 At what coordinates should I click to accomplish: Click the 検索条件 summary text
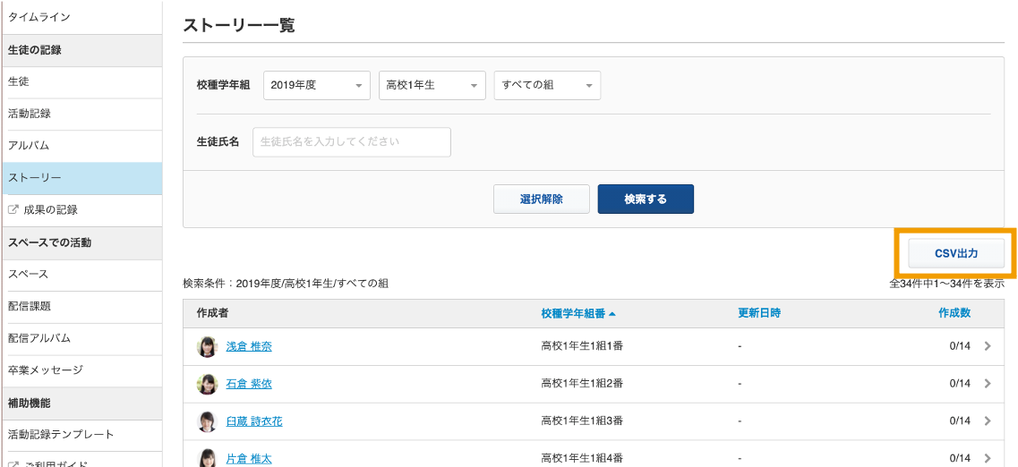point(287,284)
